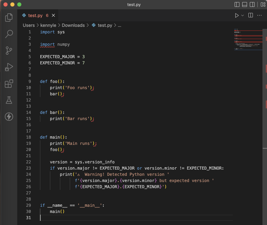Open the run options dropdown arrow
This screenshot has height=225, width=267.
(x=243, y=15)
